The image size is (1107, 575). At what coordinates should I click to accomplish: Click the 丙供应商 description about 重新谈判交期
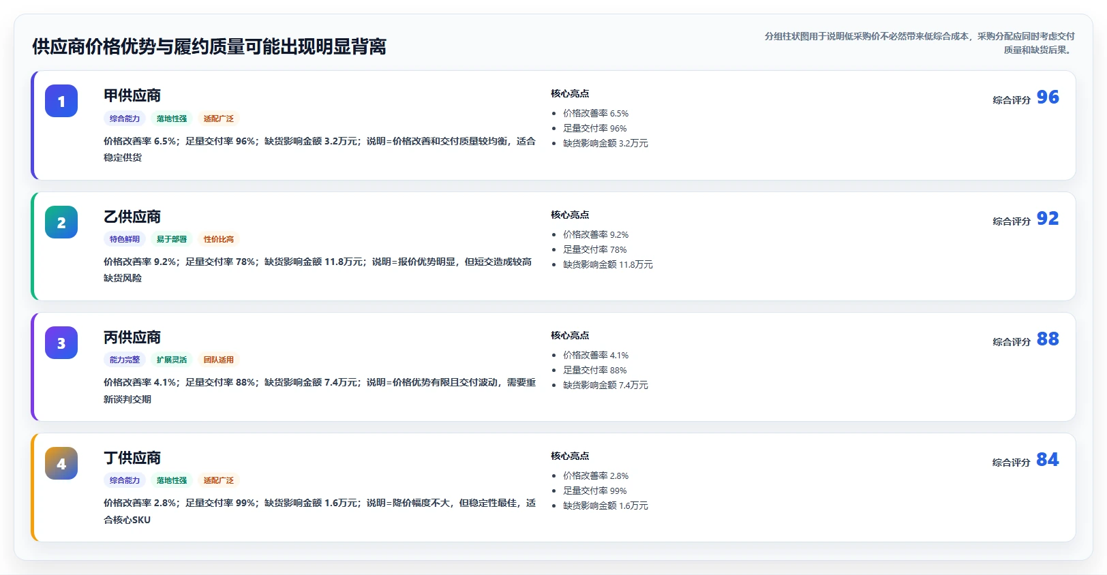tap(320, 391)
